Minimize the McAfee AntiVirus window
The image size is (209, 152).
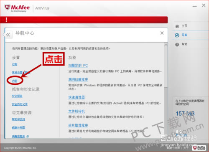pyautogui.click(x=195, y=6)
